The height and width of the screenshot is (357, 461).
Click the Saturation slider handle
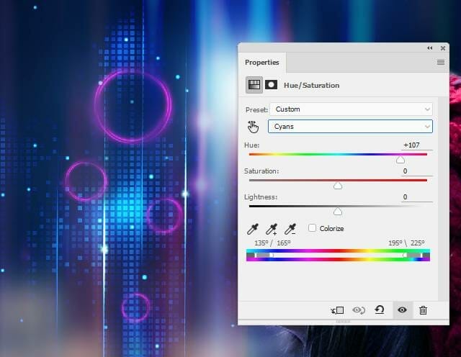pos(338,186)
